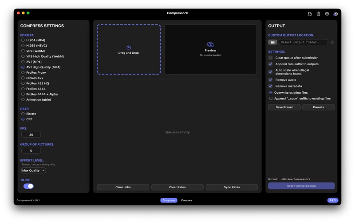The image size is (355, 222).
Task: Clear output folder with the small x icon
Action: point(332,42)
